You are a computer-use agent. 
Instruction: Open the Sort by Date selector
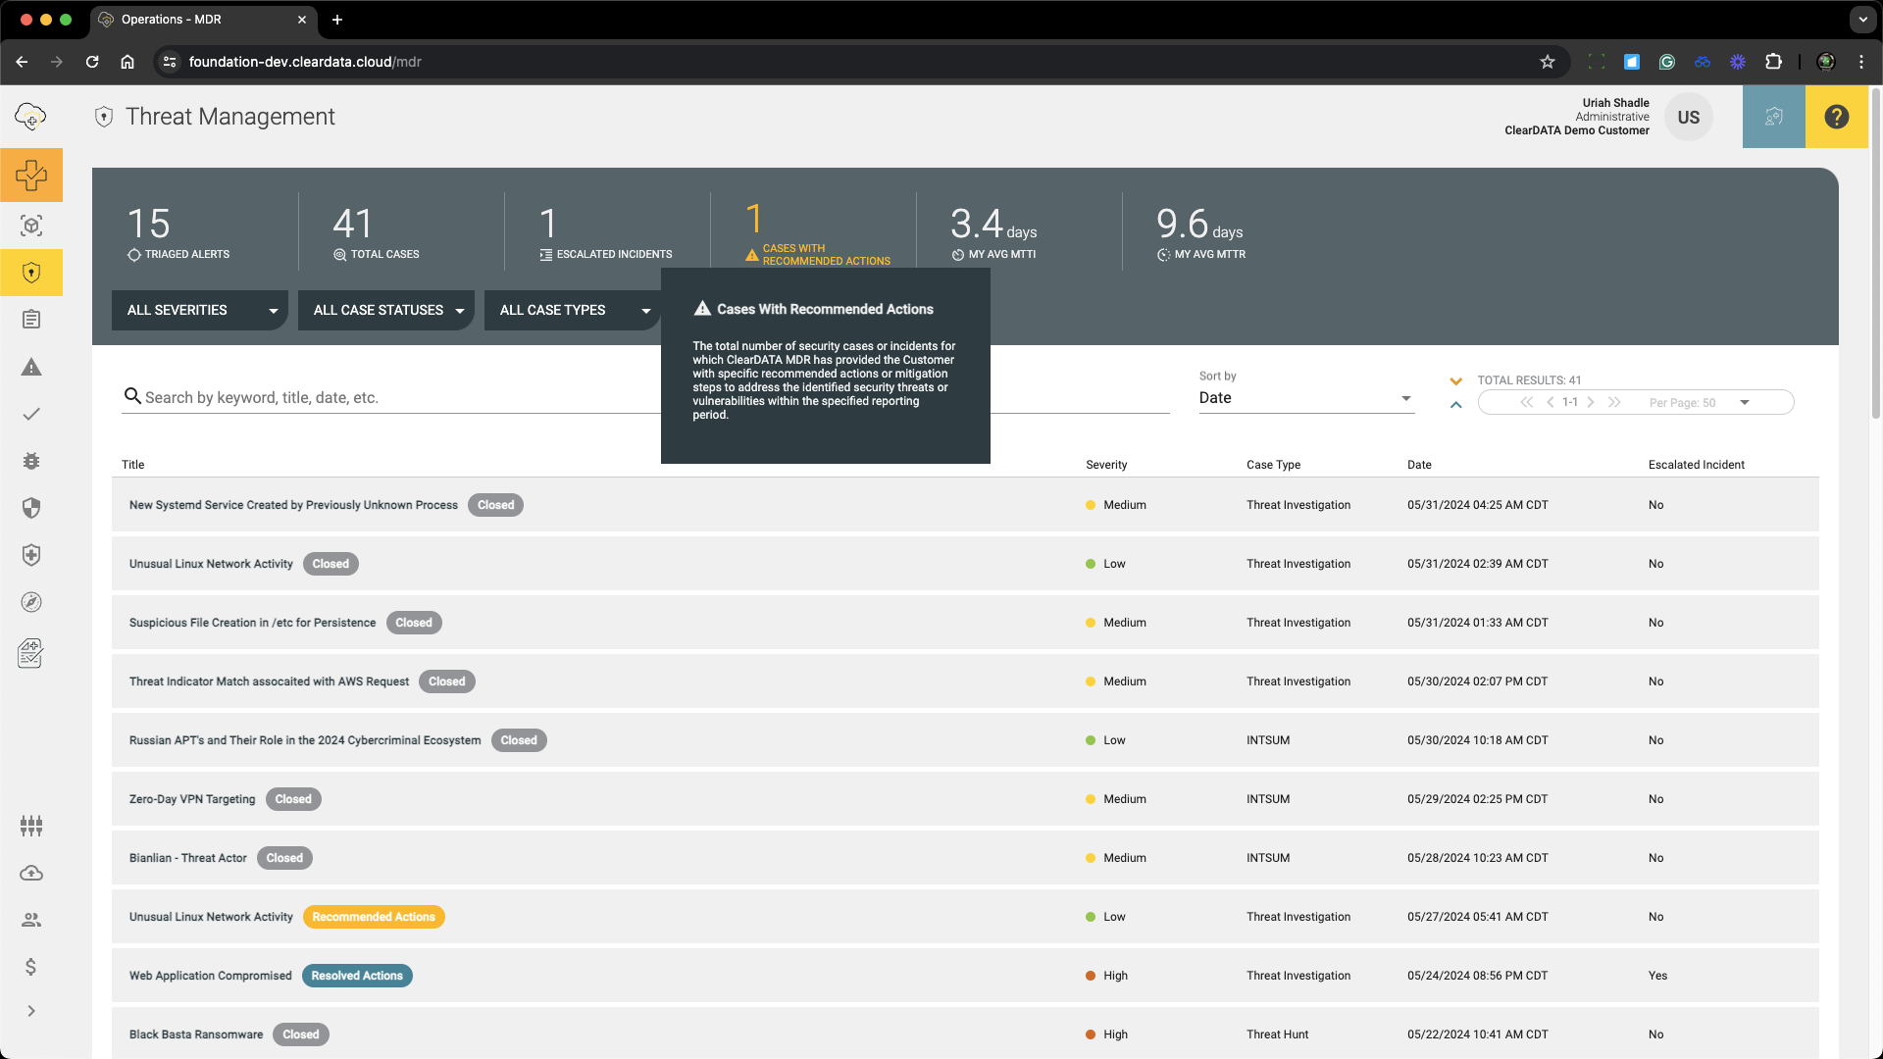click(1306, 397)
